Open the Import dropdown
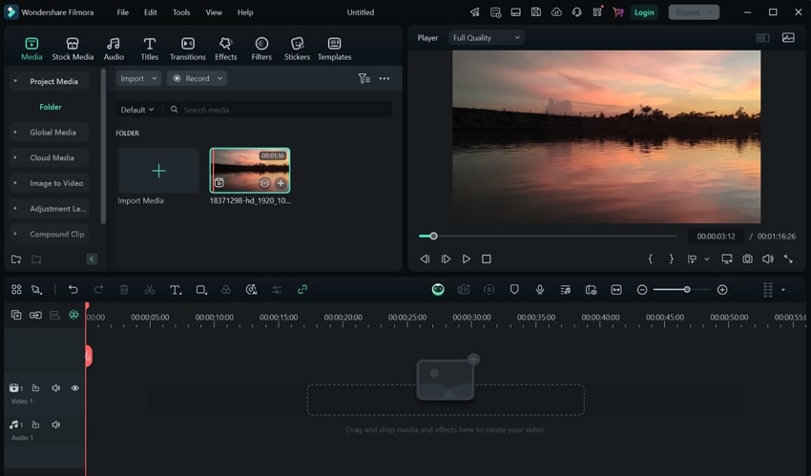 pyautogui.click(x=138, y=78)
